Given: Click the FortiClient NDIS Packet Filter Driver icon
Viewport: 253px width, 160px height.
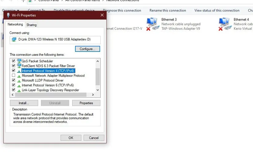Looking at the screenshot, I should [19, 66].
